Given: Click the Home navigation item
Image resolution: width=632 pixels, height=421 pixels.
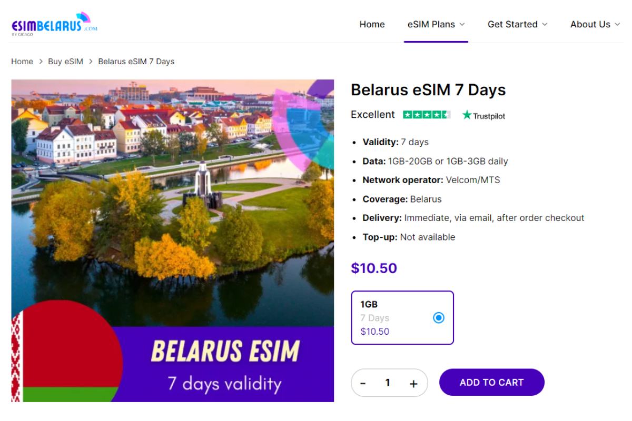Looking at the screenshot, I should click(x=372, y=24).
